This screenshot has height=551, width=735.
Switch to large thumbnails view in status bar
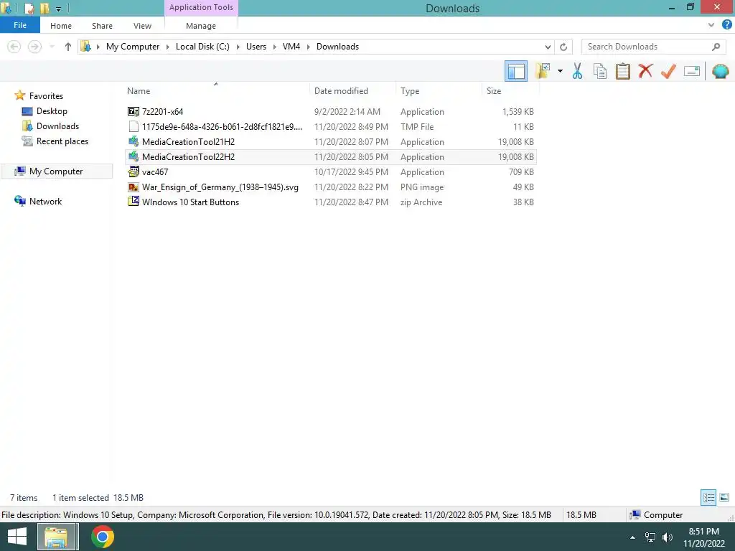click(x=724, y=497)
